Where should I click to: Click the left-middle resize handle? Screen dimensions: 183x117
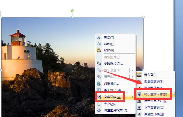click(1, 70)
